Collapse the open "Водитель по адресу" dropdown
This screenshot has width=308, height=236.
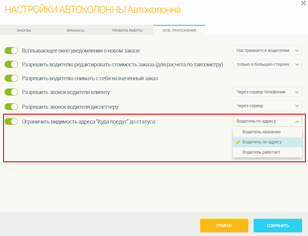click(267, 121)
